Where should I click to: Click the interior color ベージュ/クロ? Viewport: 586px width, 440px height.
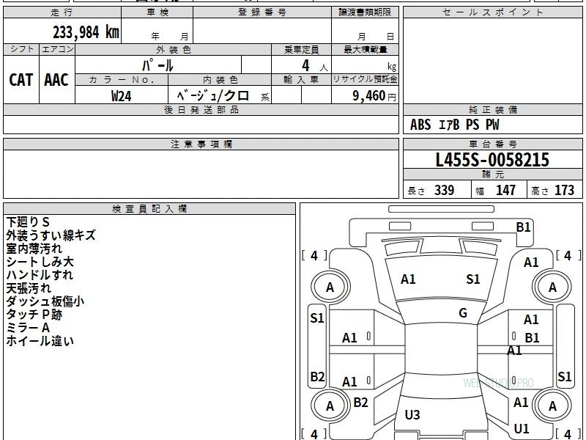(x=213, y=96)
